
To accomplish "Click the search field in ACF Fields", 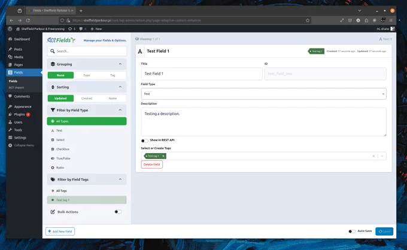I will pos(87,51).
